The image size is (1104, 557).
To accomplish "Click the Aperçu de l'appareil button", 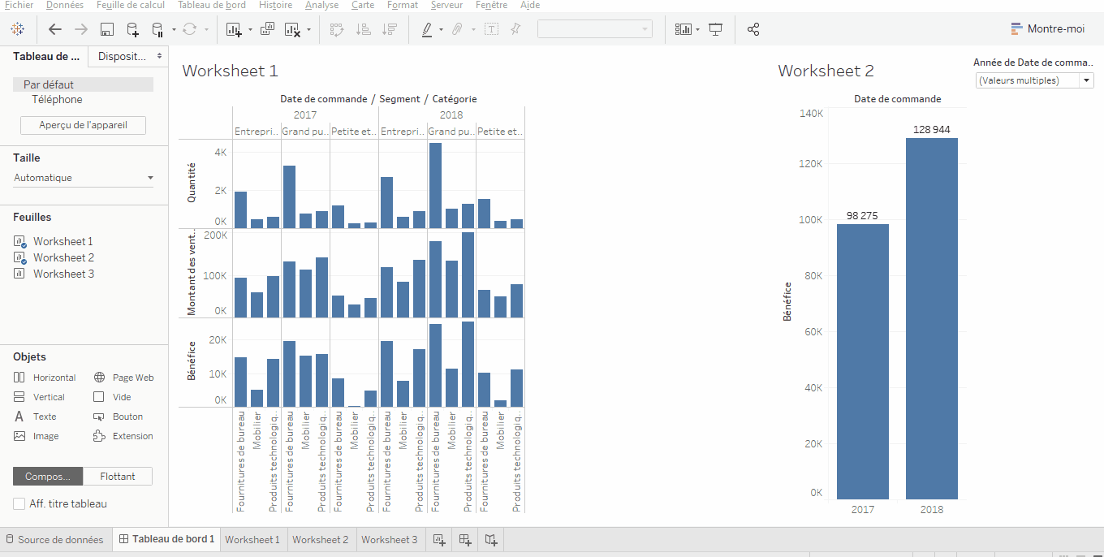I will coord(84,125).
